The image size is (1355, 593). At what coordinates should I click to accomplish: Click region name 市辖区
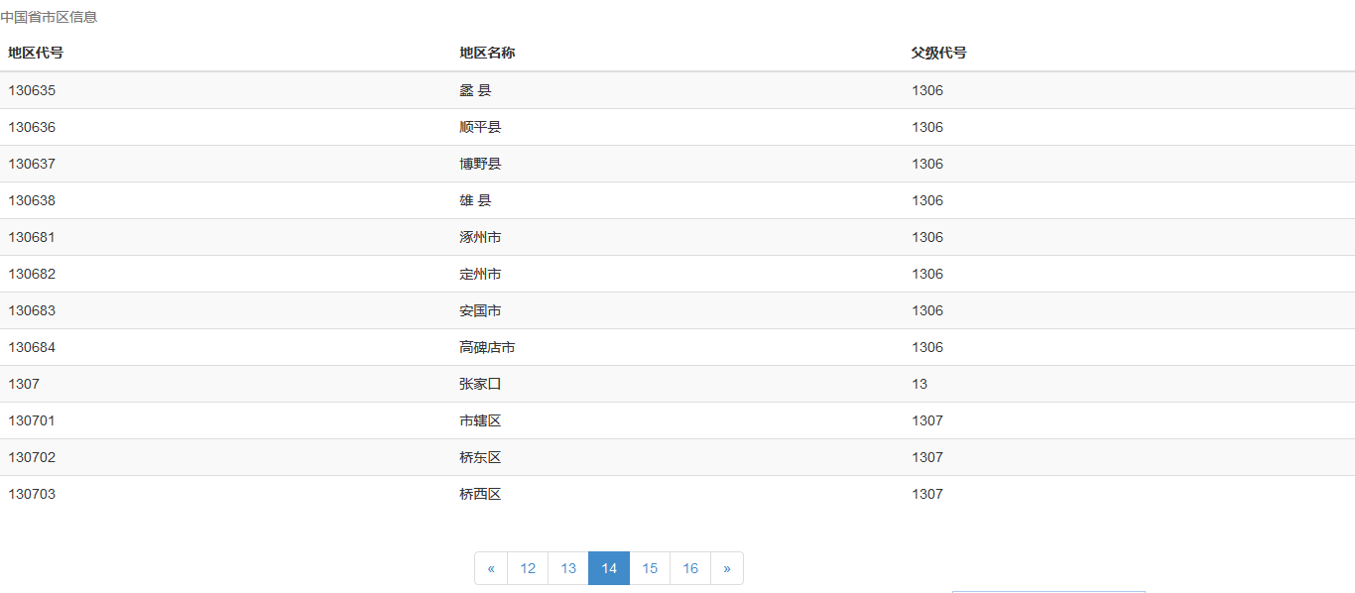coord(480,420)
